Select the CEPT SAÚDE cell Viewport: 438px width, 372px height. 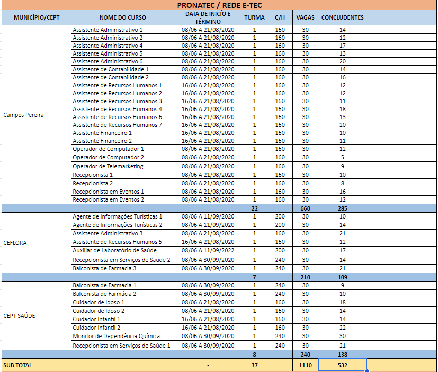coord(36,316)
